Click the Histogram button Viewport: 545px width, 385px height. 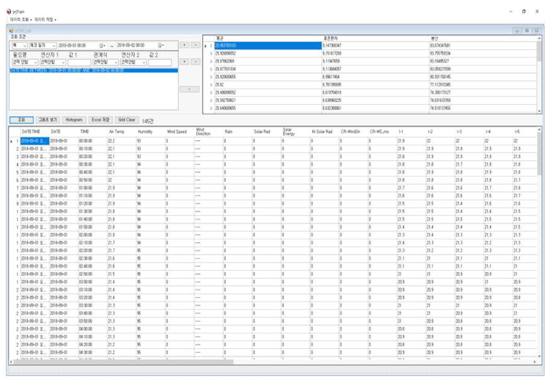pos(74,120)
